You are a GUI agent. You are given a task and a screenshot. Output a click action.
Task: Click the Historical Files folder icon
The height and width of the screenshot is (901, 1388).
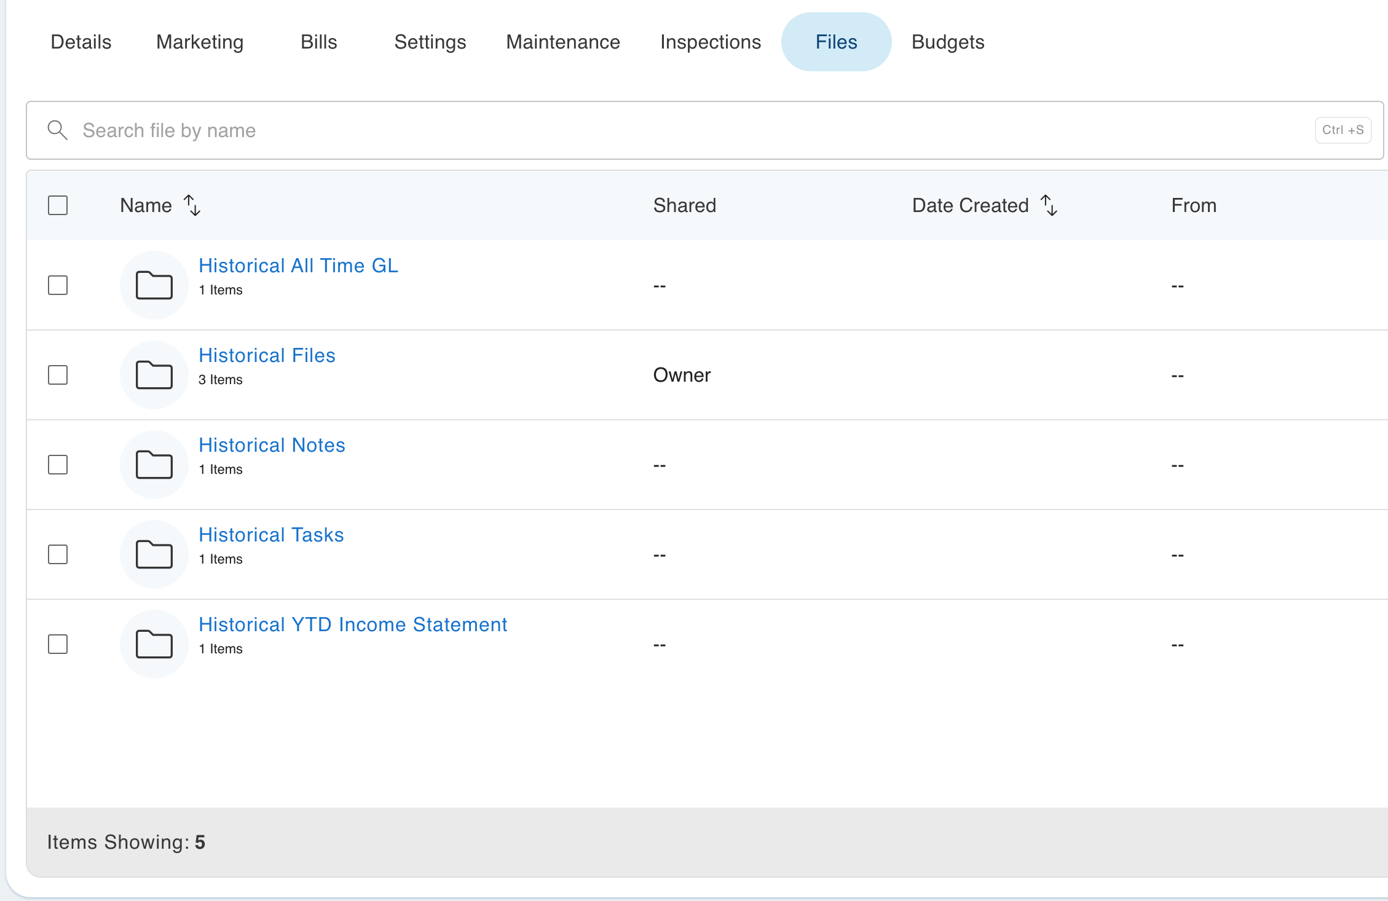pos(154,375)
